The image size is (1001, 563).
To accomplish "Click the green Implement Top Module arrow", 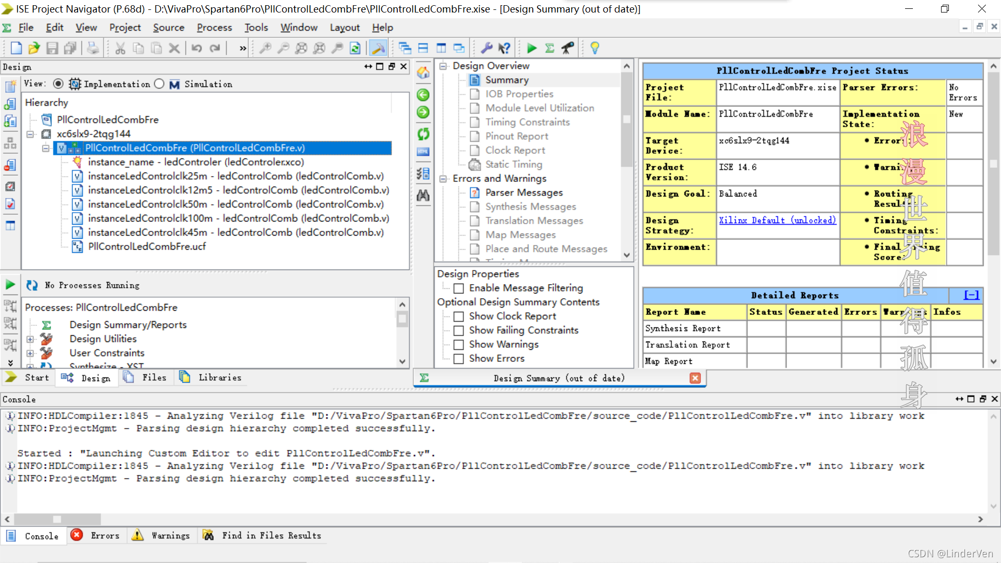I will 531,48.
